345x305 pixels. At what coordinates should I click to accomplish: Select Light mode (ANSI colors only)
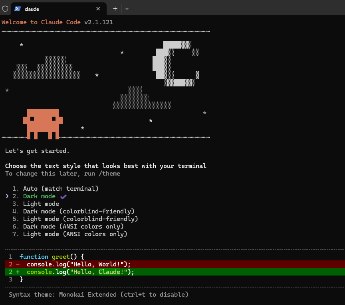pos(70,234)
